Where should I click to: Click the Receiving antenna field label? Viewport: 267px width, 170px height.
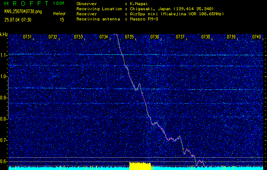pyautogui.click(x=98, y=19)
